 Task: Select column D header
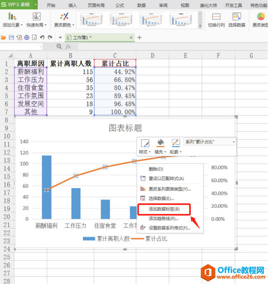(x=152, y=55)
